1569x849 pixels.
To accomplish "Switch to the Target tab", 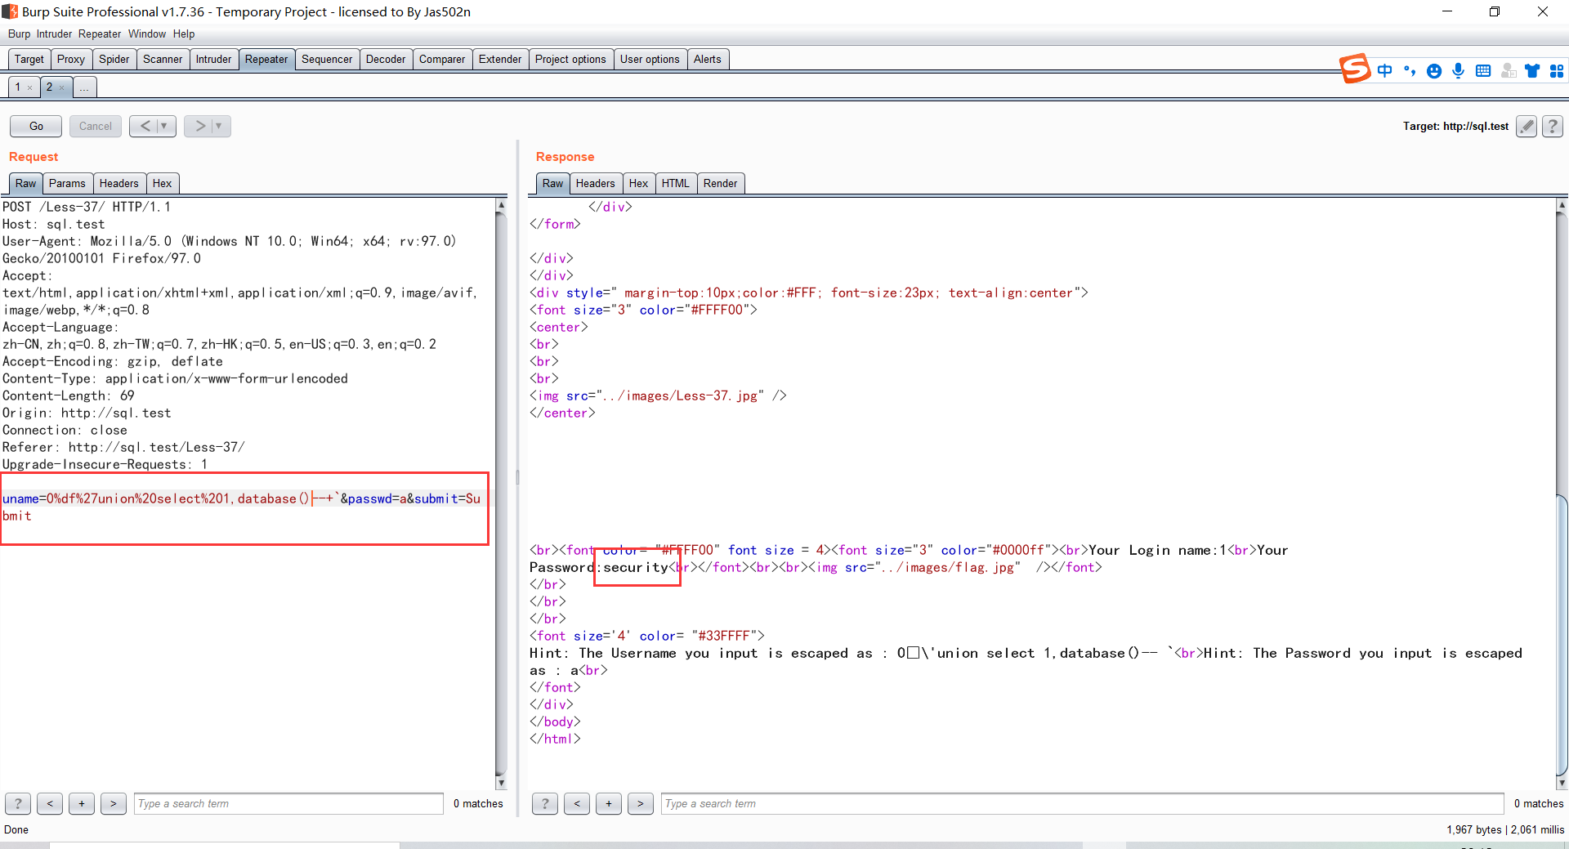I will 29,60.
